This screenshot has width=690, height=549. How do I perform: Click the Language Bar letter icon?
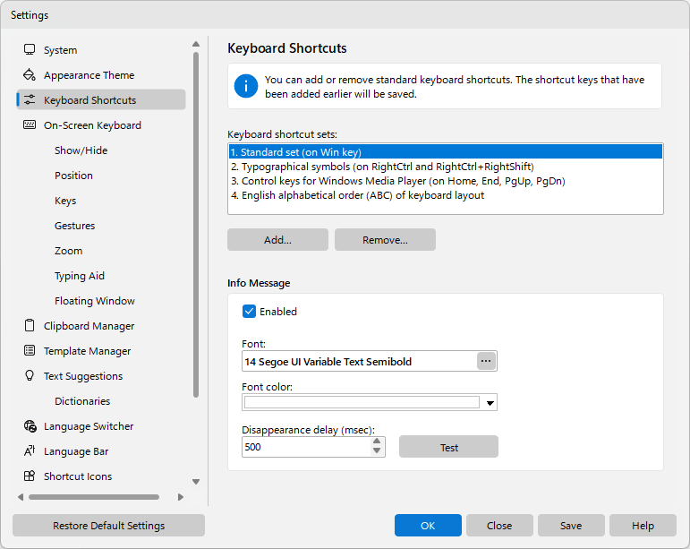pos(30,451)
